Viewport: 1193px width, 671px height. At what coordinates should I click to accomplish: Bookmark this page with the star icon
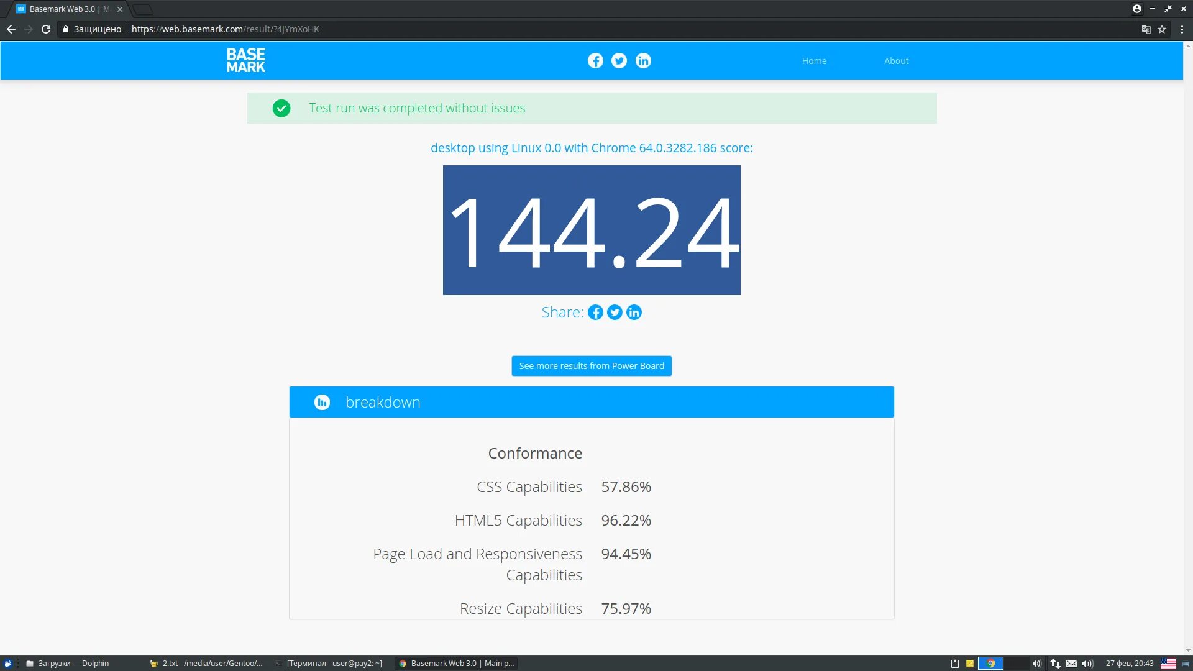click(x=1162, y=29)
